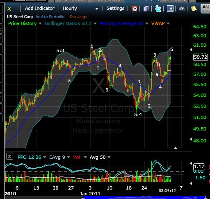Click the 49.50 price axis label
The height and width of the screenshot is (199, 210).
200,129
